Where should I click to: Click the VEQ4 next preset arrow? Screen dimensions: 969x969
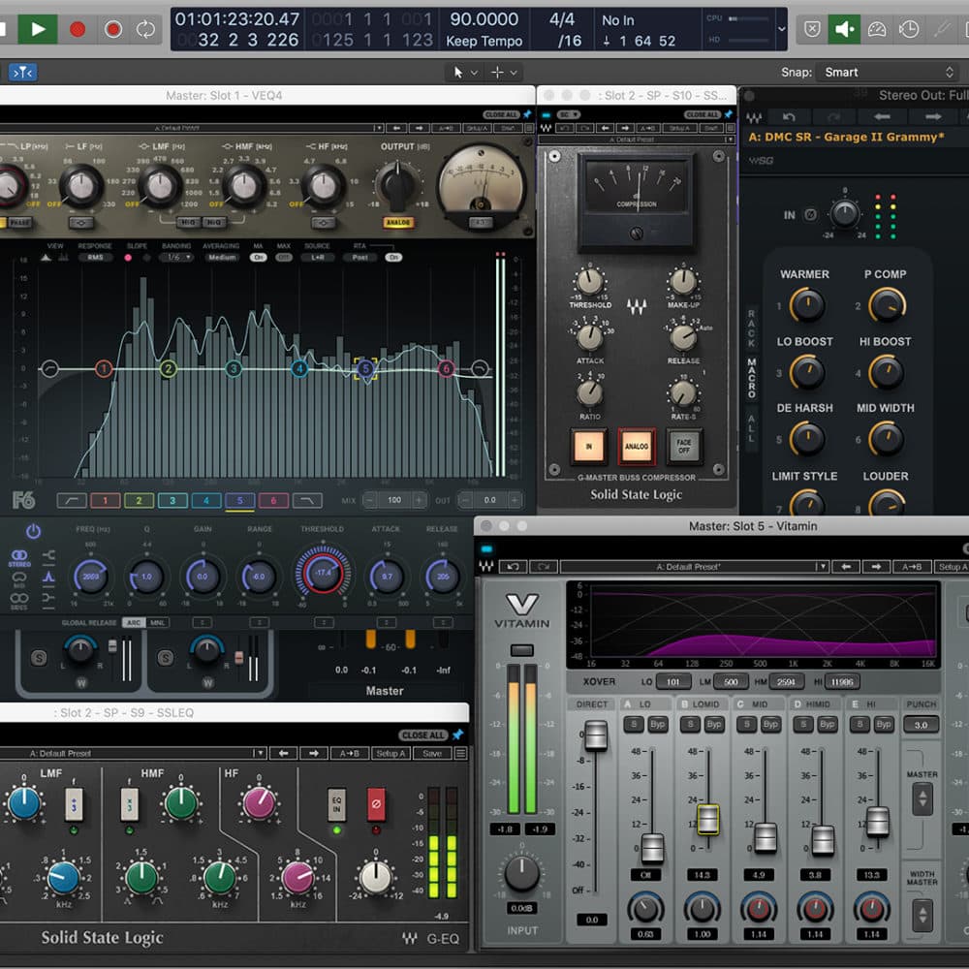coord(419,128)
